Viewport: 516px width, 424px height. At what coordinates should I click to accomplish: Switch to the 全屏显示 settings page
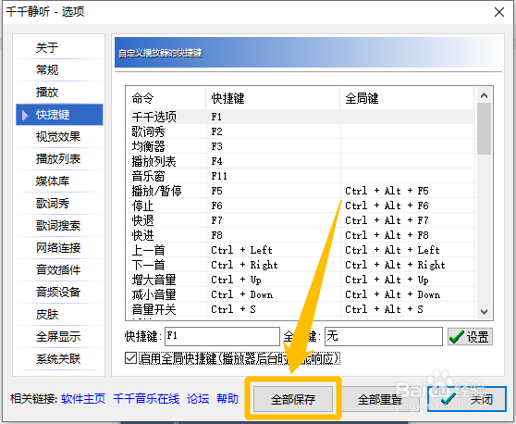point(58,336)
